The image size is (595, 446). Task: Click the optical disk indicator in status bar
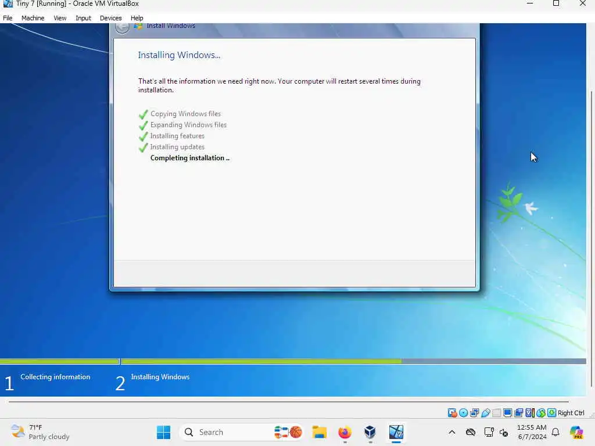pyautogui.click(x=463, y=413)
